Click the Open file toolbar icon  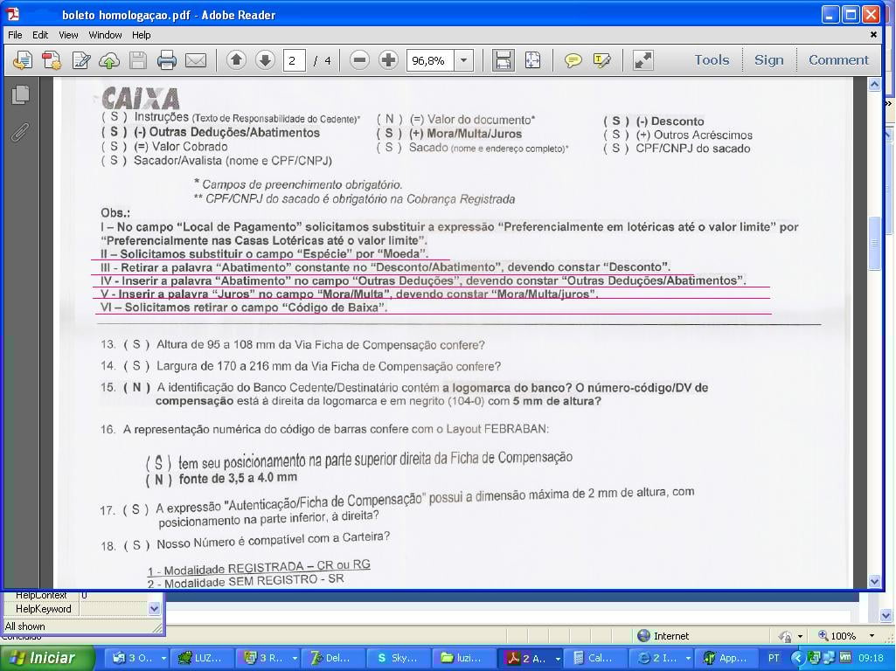tap(22, 60)
